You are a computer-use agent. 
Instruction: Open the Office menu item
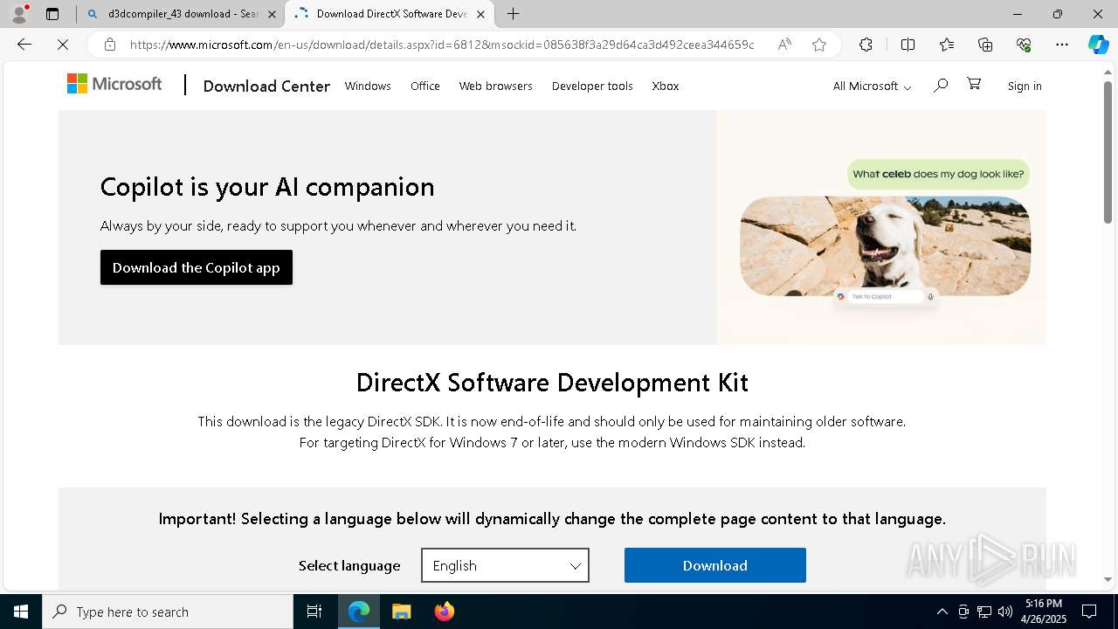pos(425,86)
